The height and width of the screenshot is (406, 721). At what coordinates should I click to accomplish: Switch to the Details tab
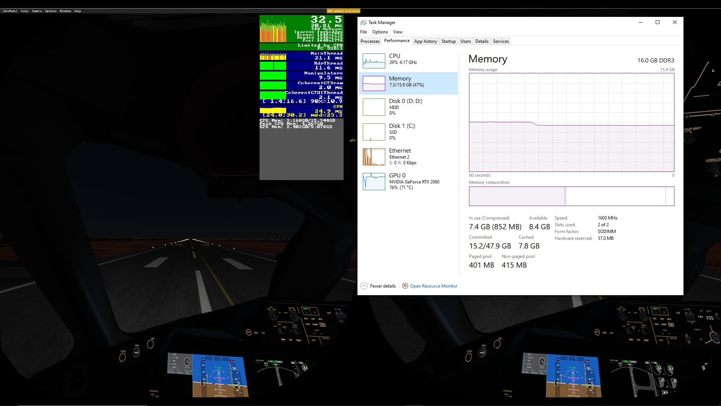click(481, 41)
